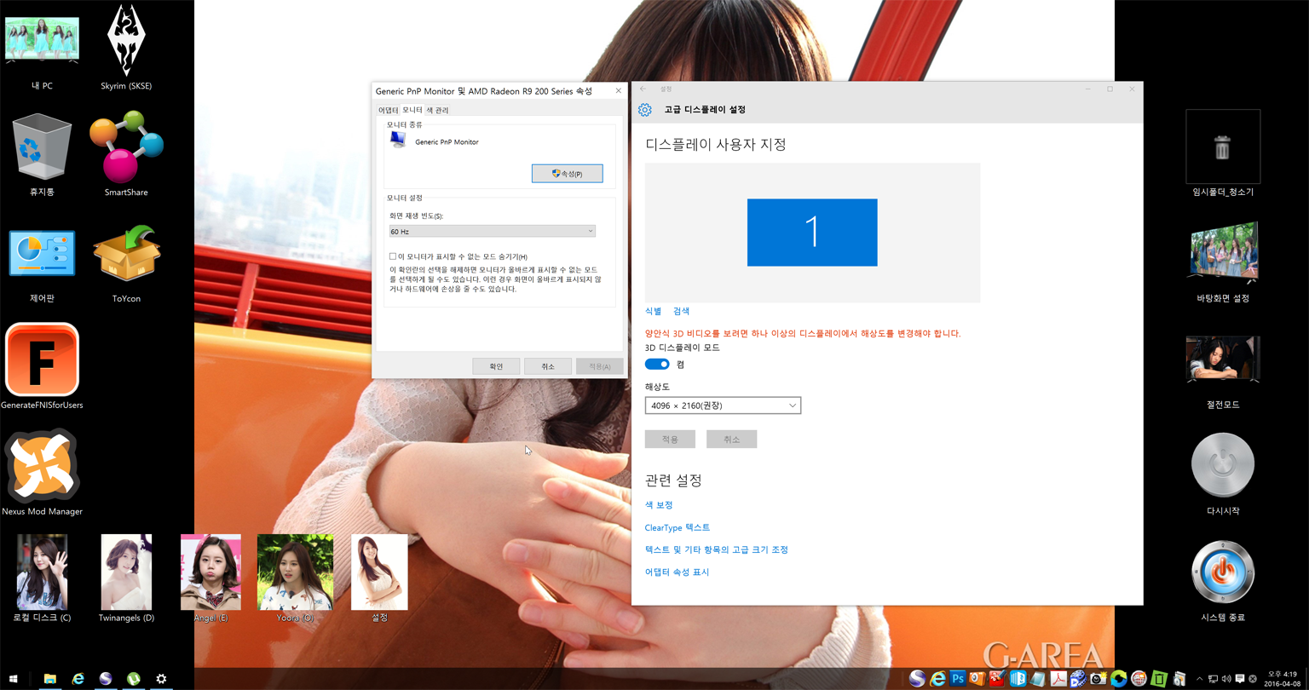The image size is (1309, 690).
Task: Open 텍스트 및 기타 항목의 고급 크기 조정 link
Action: click(717, 549)
